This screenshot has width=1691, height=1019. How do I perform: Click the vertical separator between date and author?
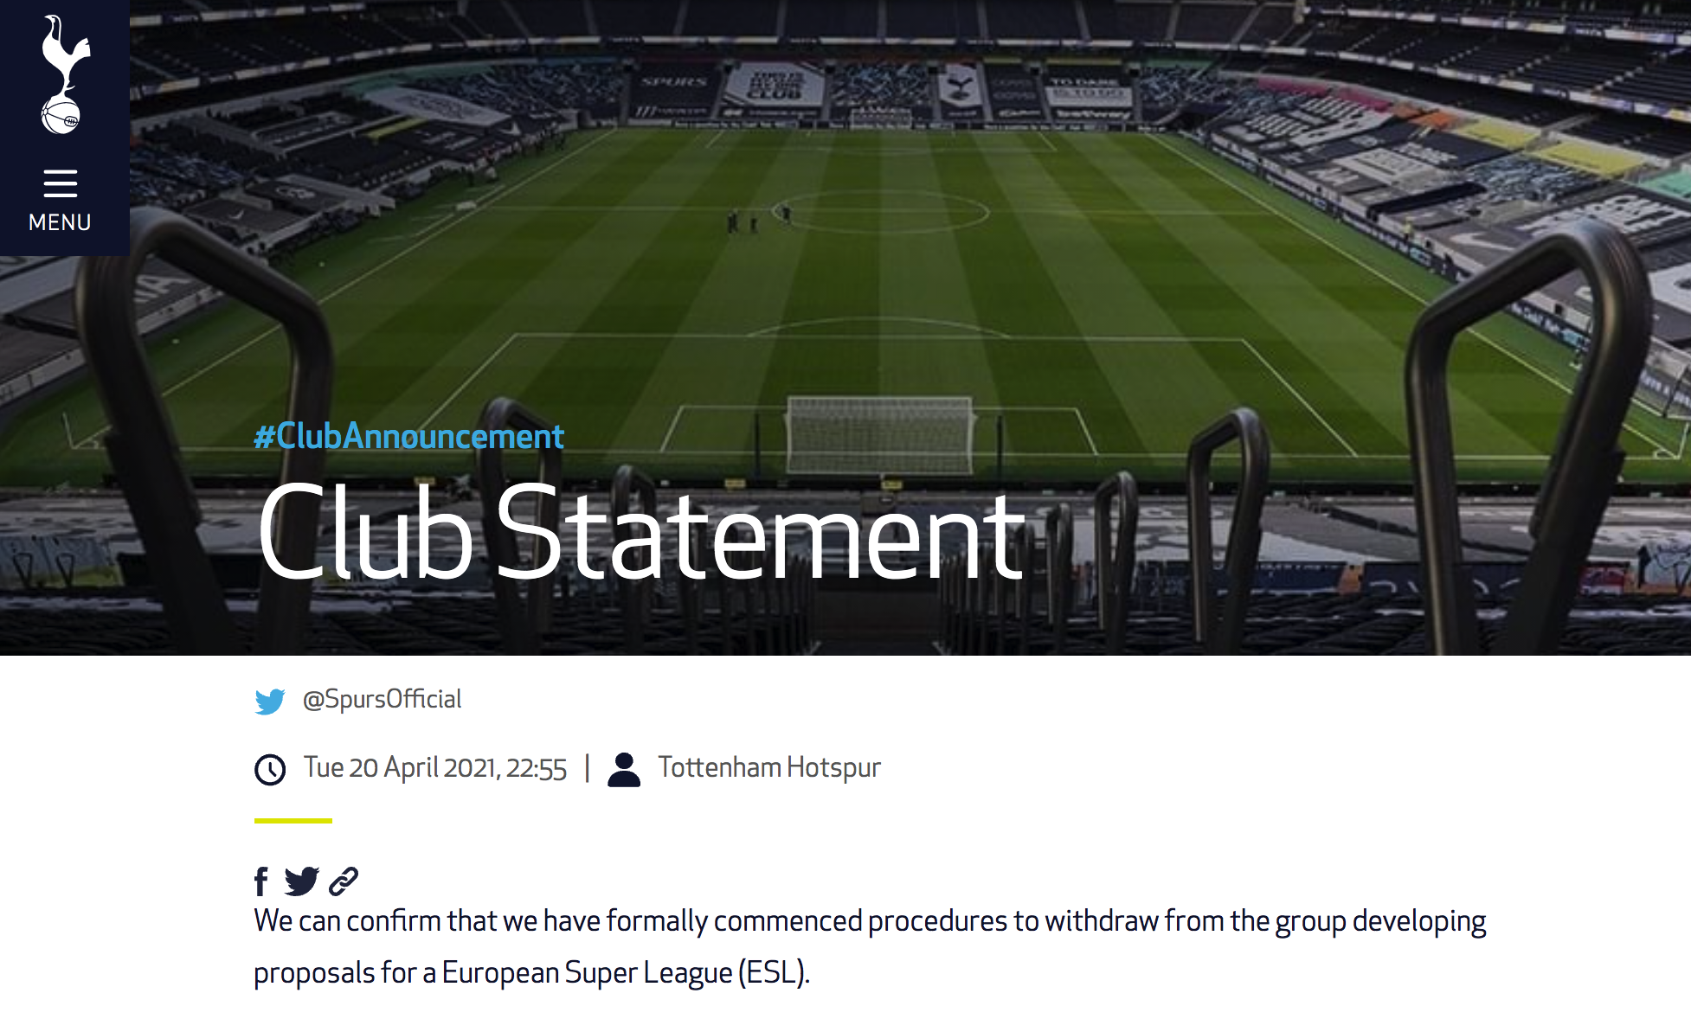click(587, 768)
